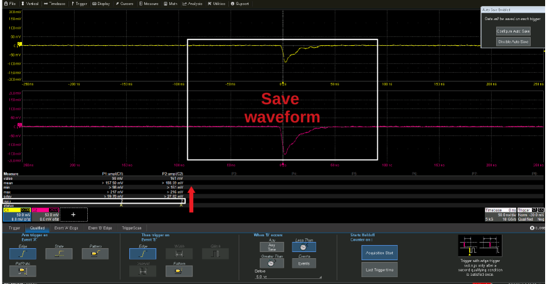Select Edge trigger type for Event A

pyautogui.click(x=22, y=253)
